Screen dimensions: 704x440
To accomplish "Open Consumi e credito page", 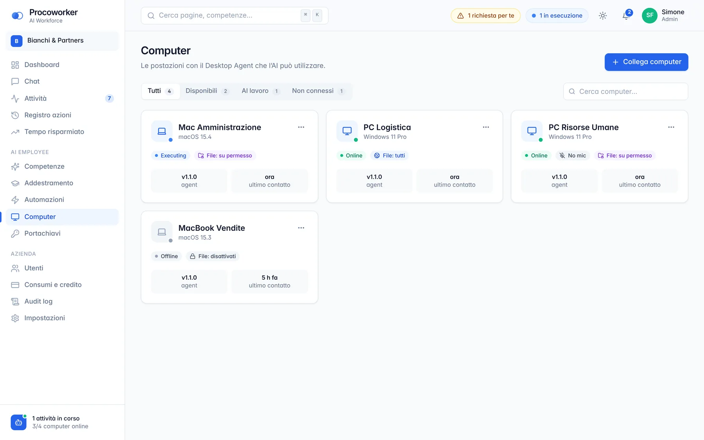I will click(x=62, y=285).
